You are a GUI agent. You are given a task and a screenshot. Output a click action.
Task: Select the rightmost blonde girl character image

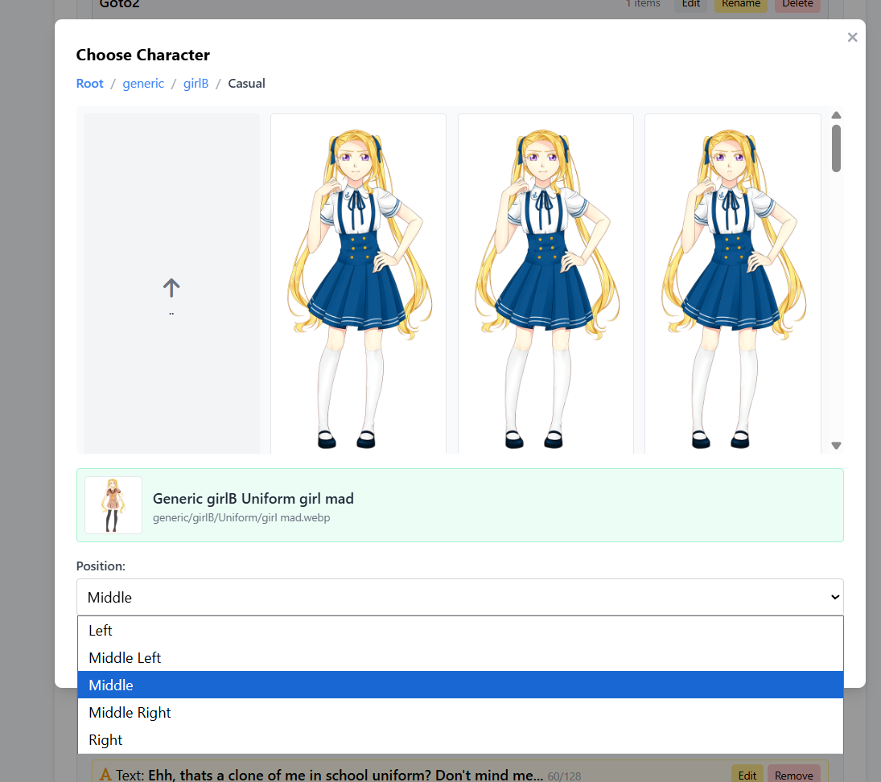[x=732, y=283]
